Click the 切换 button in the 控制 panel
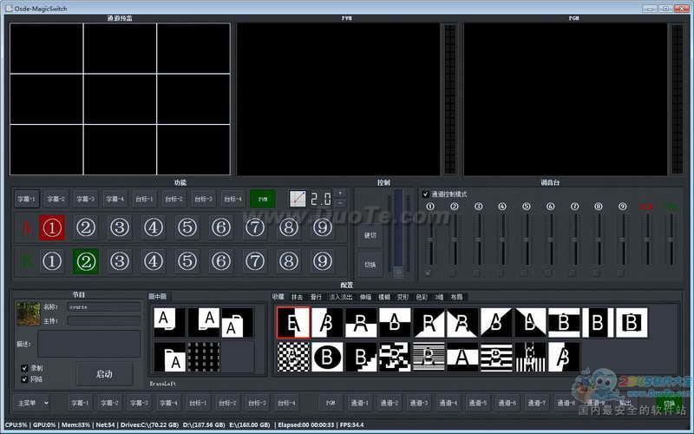 [x=370, y=265]
